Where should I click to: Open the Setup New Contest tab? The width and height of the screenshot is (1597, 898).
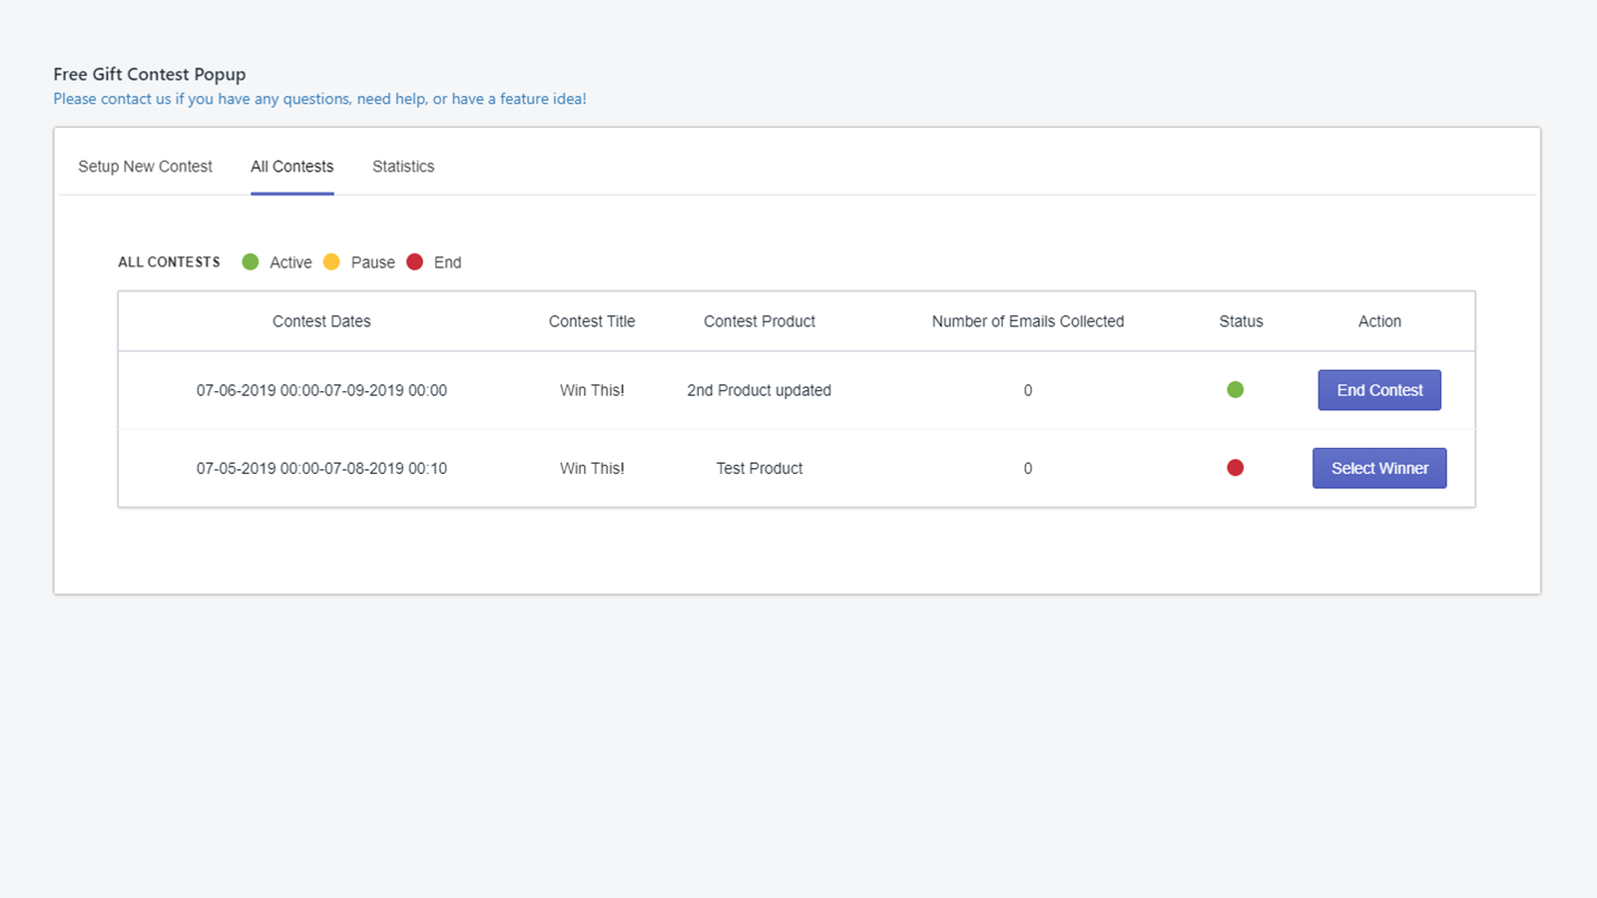click(145, 167)
